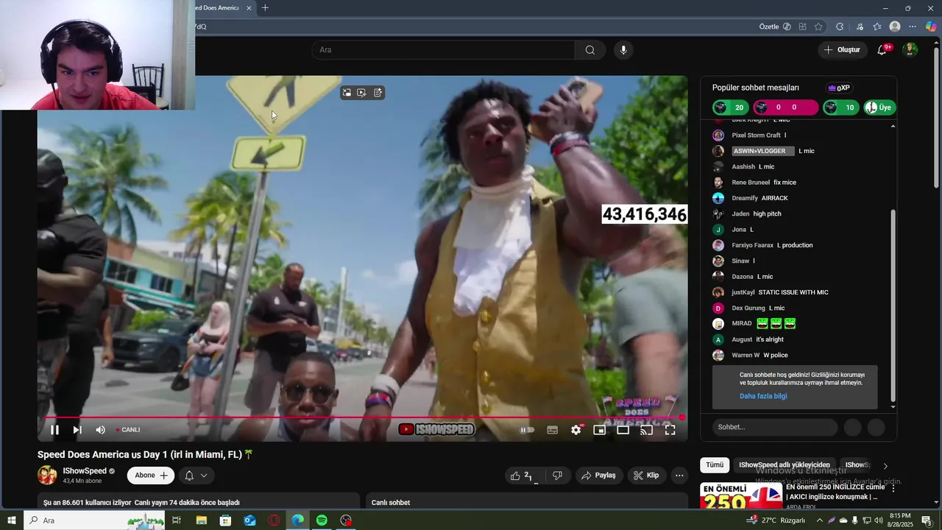The height and width of the screenshot is (530, 942).
Task: Add this page to favorites star
Action: coord(818,26)
